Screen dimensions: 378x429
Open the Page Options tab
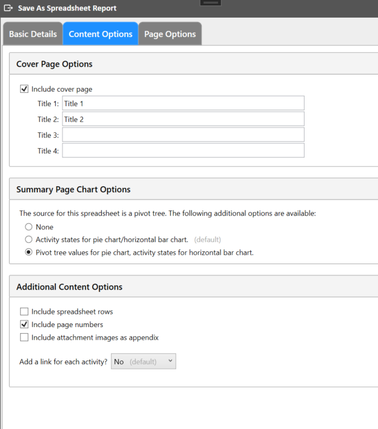pos(170,34)
